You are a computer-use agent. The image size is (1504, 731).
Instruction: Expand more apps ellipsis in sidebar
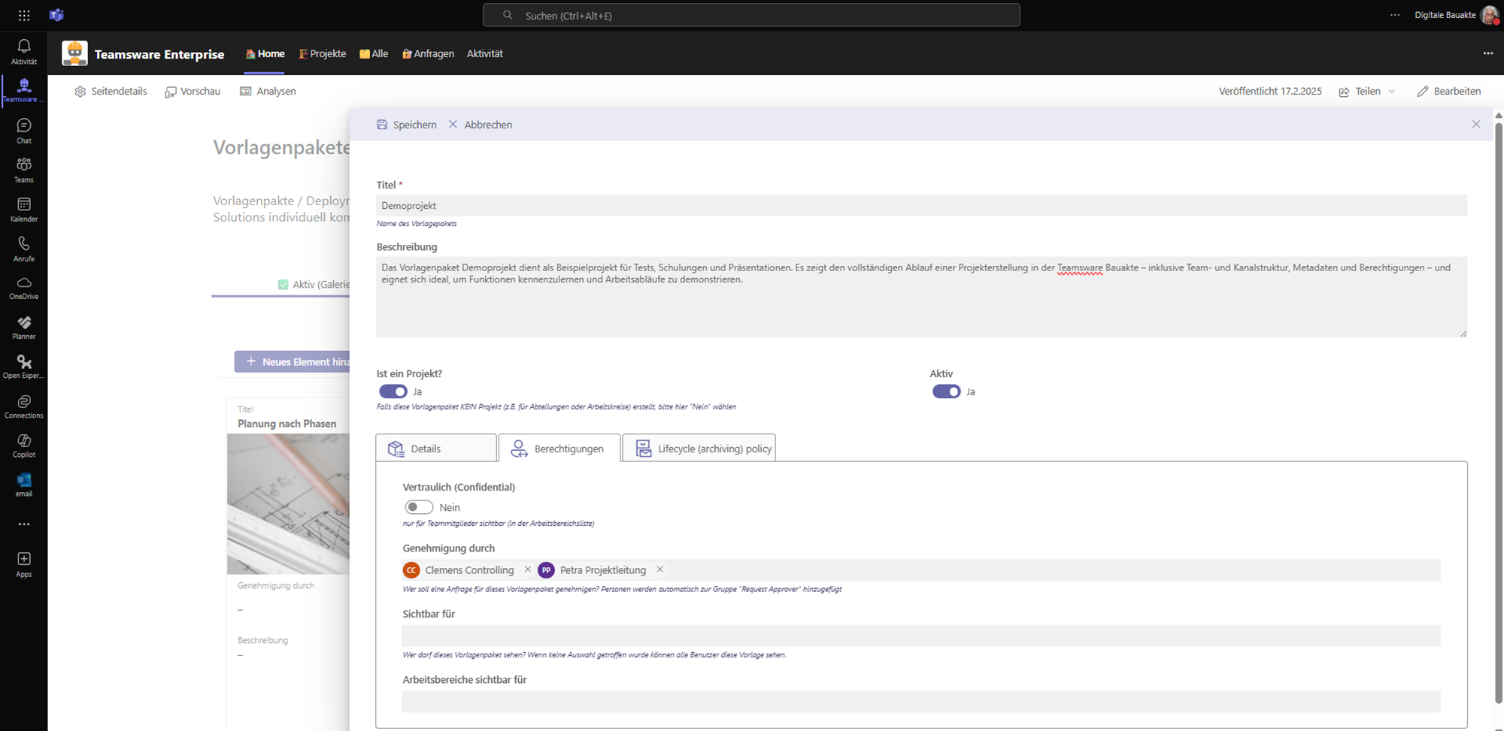pos(24,524)
